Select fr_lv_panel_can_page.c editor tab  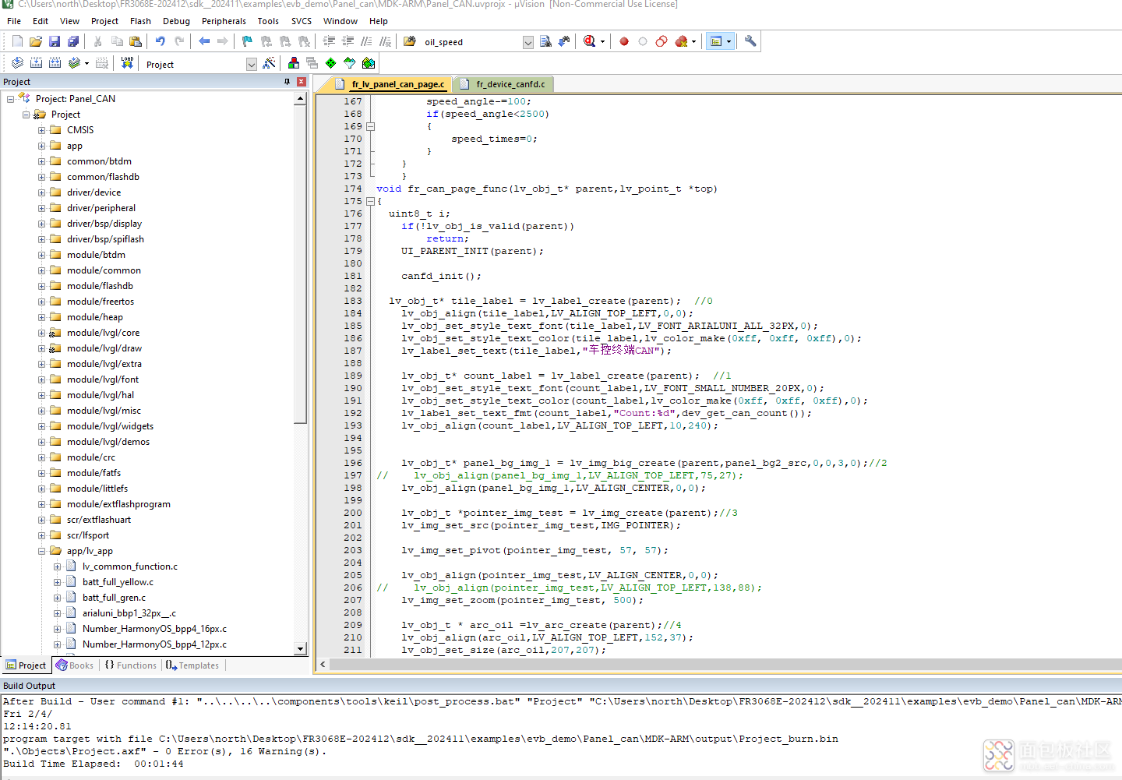(x=392, y=84)
